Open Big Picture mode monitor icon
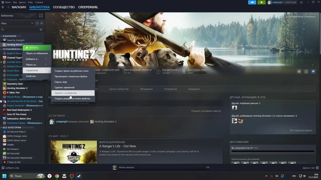321x180 pixels. 301,2
